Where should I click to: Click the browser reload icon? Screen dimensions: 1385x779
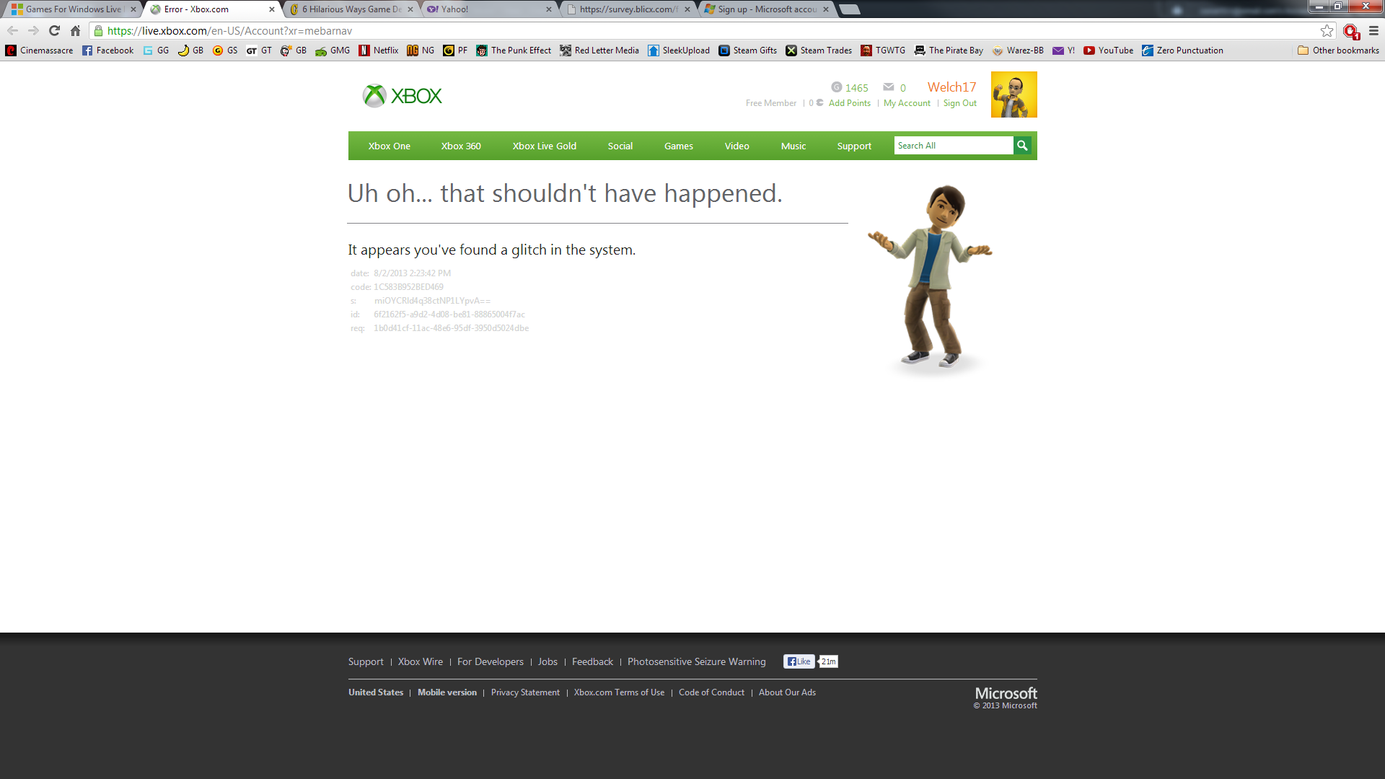point(54,30)
